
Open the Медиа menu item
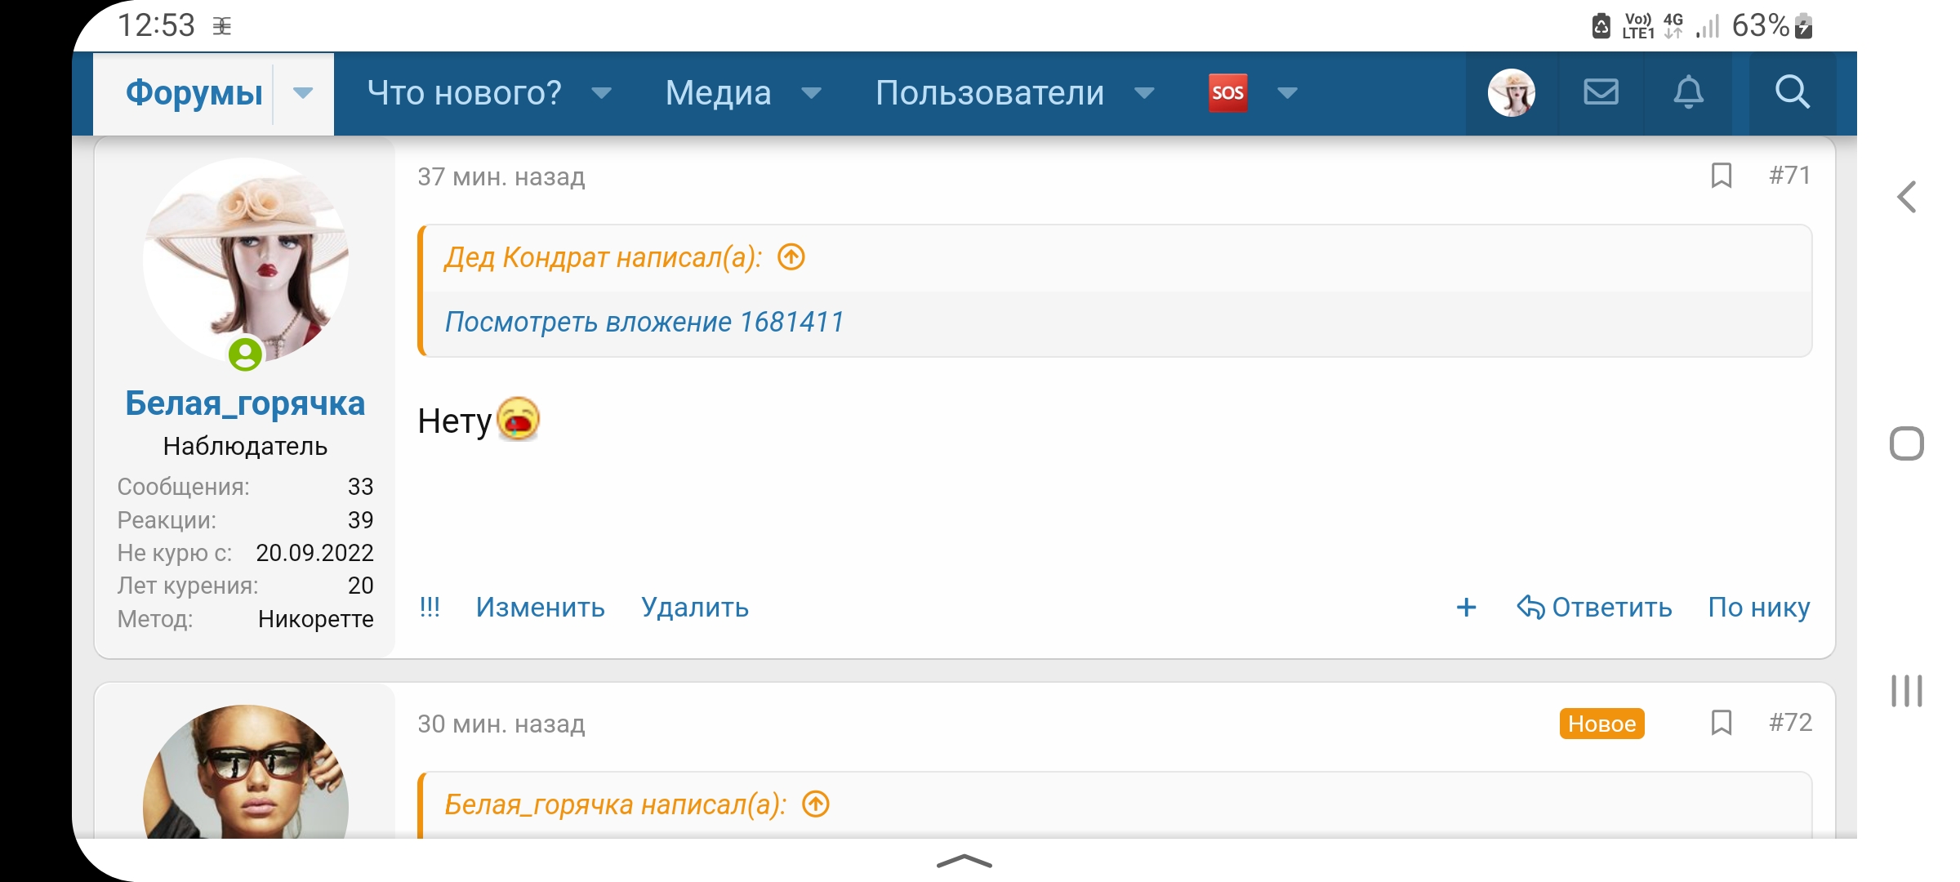[x=718, y=93]
